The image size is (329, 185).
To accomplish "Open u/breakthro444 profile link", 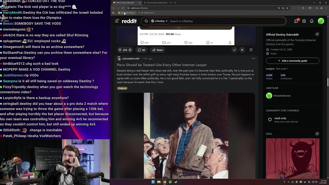I will pos(131,59).
